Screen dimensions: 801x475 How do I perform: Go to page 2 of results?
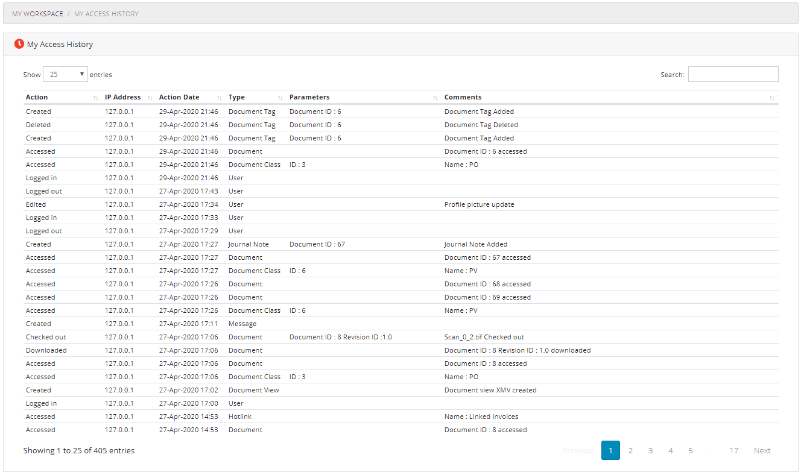tap(630, 450)
